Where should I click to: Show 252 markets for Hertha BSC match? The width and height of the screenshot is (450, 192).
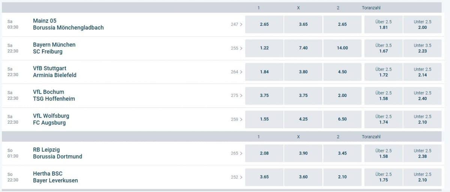coord(237,177)
